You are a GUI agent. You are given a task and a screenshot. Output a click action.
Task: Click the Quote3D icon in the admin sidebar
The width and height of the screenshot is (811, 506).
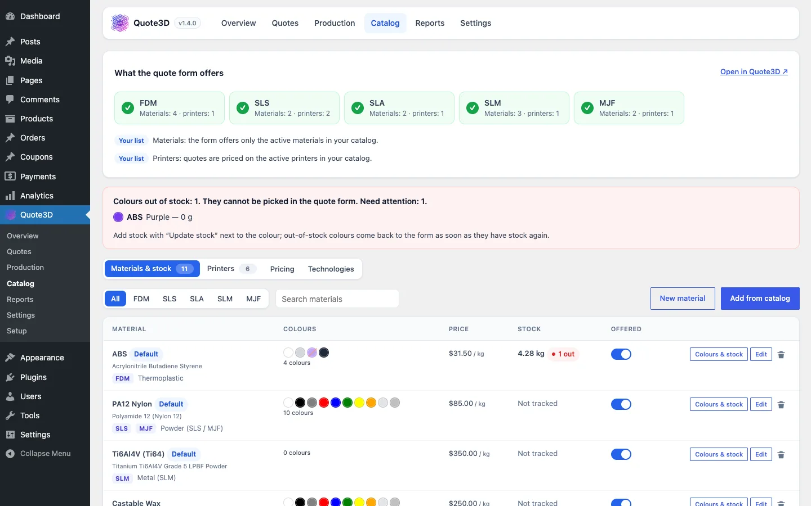point(10,215)
